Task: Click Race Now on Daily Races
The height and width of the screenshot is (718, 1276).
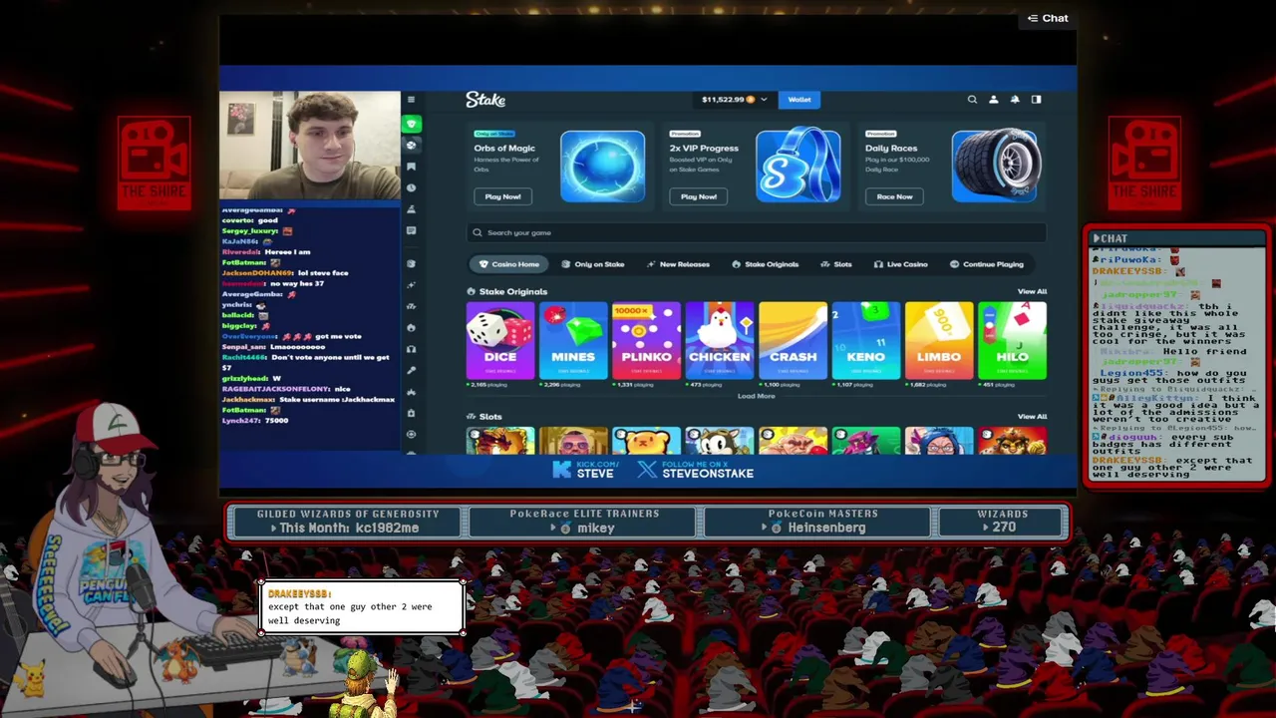Action: [894, 196]
